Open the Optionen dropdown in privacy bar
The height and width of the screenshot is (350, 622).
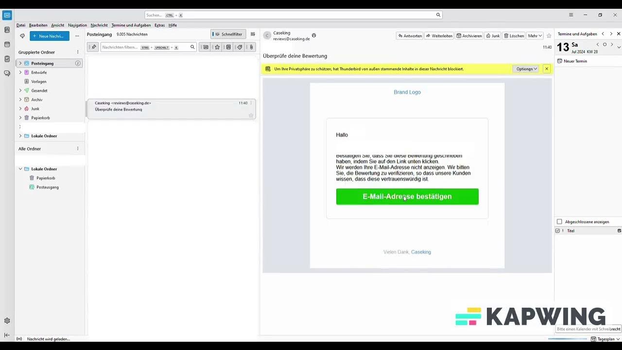pos(526,69)
